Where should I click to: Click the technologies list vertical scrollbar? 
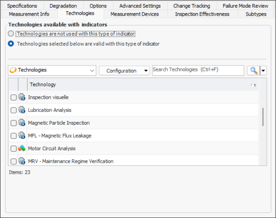(x=263, y=117)
